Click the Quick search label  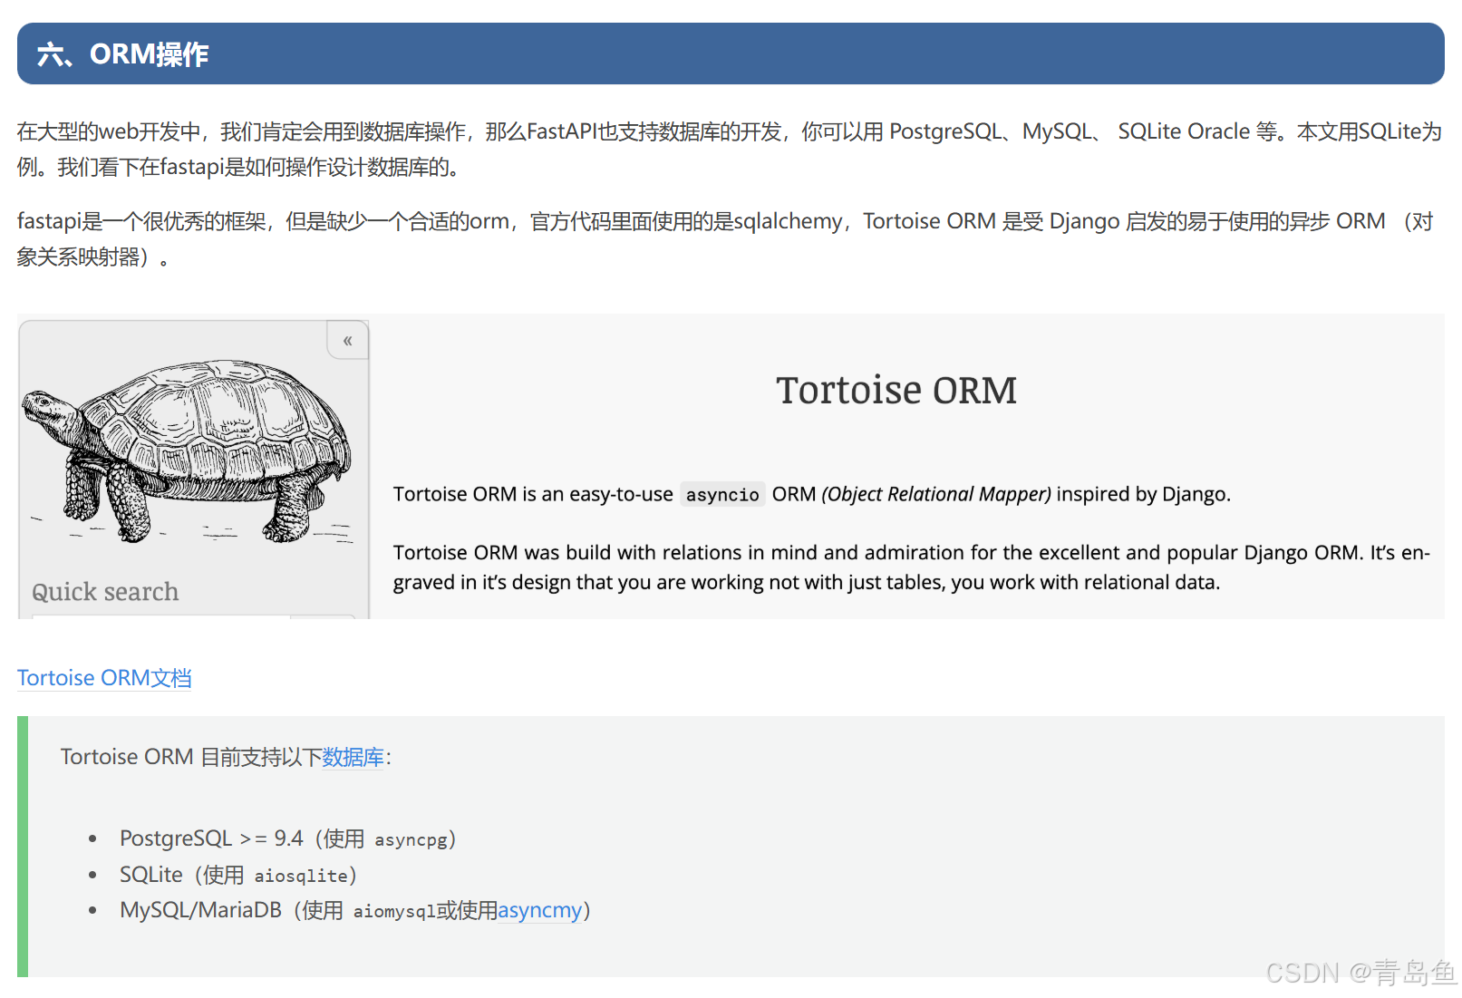click(x=104, y=591)
